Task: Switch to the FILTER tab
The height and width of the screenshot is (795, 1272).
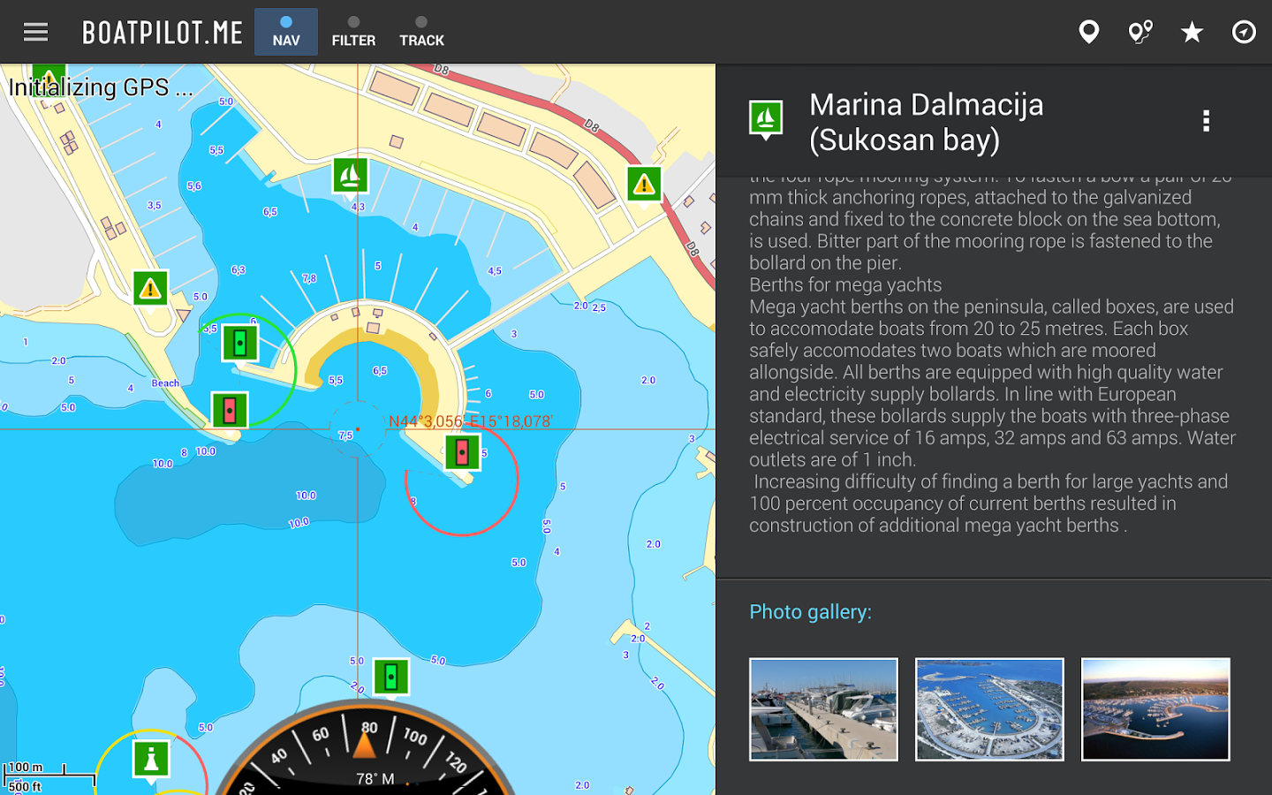Action: coord(353,32)
